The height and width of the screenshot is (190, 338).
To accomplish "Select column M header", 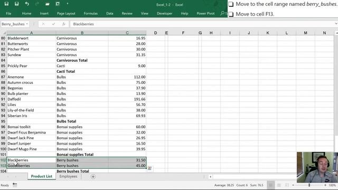I will (305, 33).
